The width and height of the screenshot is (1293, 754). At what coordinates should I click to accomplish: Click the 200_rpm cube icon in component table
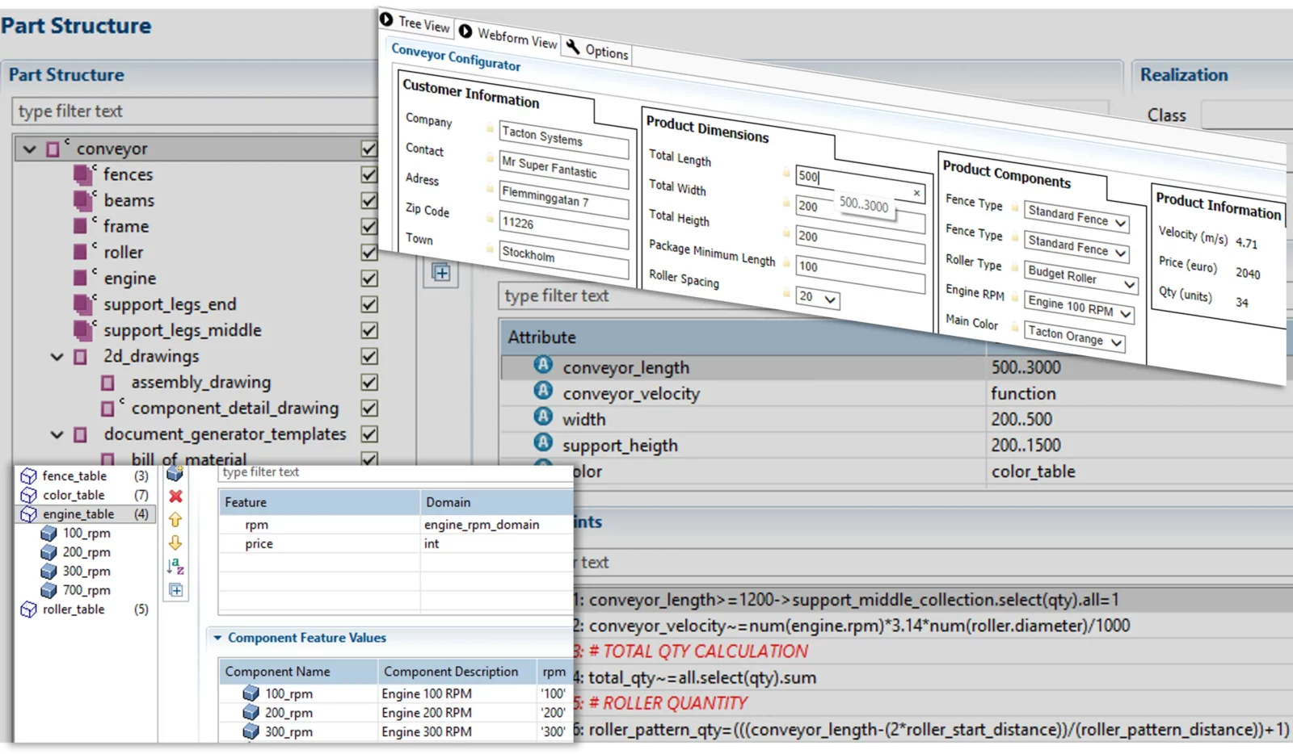[251, 713]
